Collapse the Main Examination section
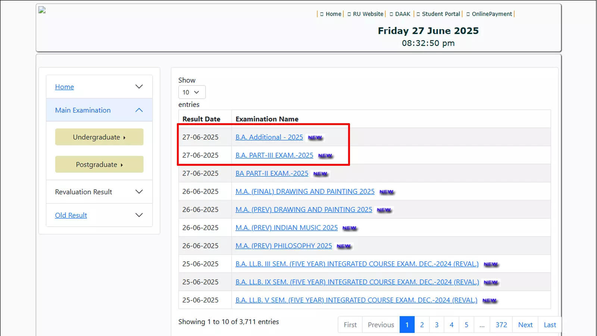 (x=139, y=110)
